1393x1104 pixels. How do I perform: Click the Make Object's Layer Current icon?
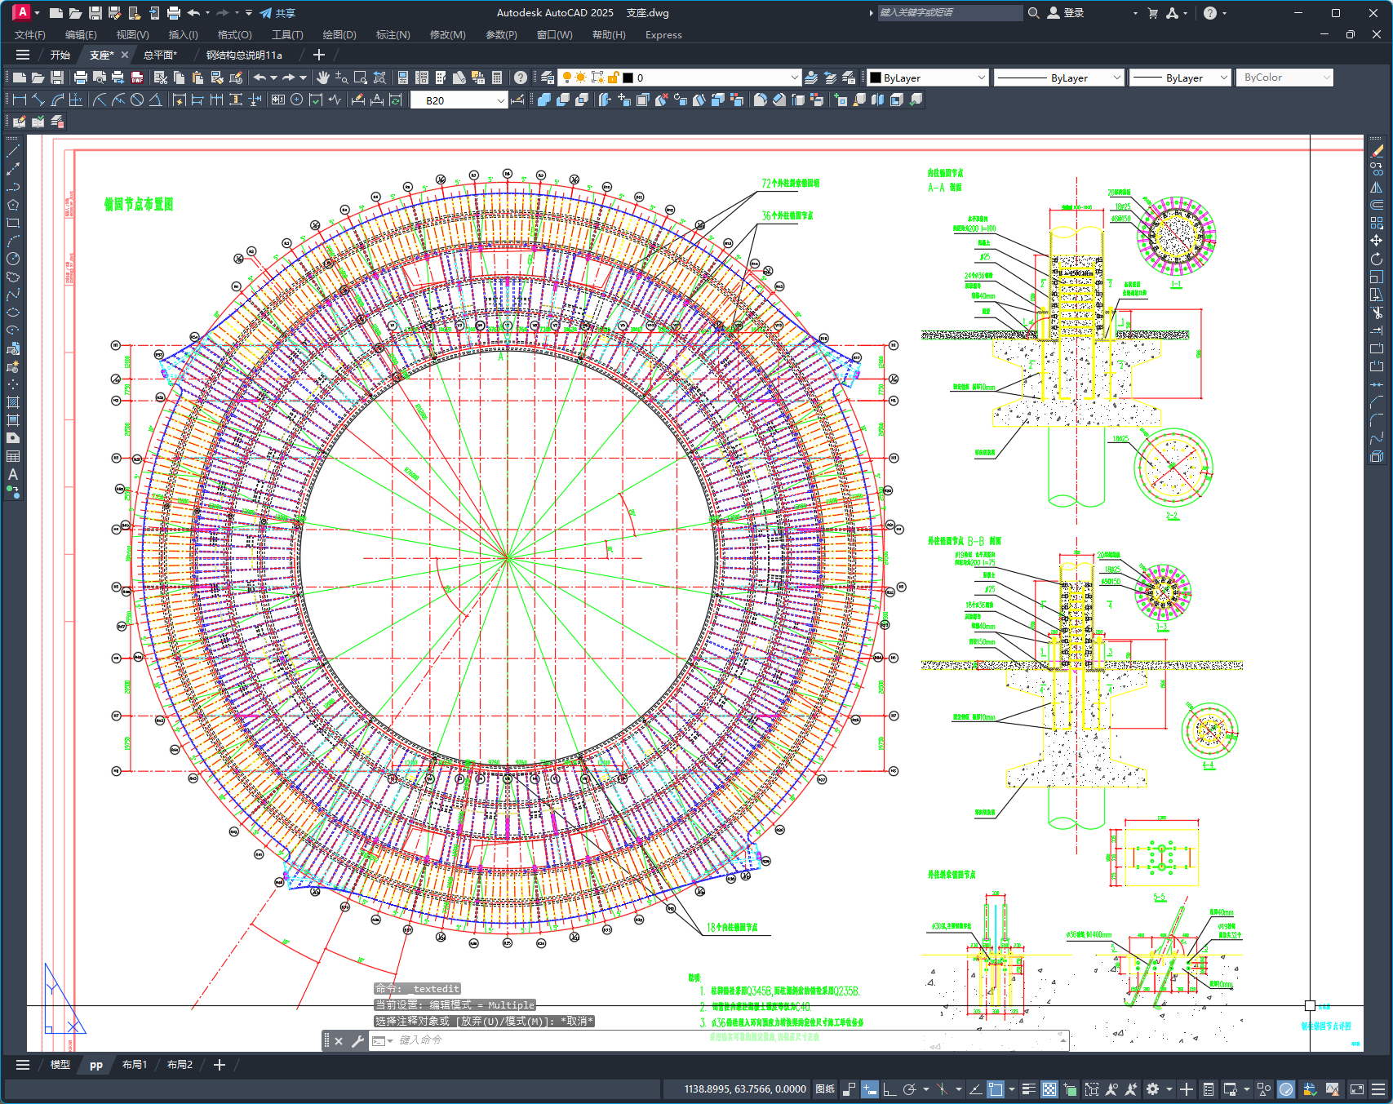(811, 78)
